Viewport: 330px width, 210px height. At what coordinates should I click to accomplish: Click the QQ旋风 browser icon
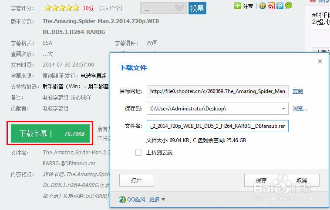122,199
